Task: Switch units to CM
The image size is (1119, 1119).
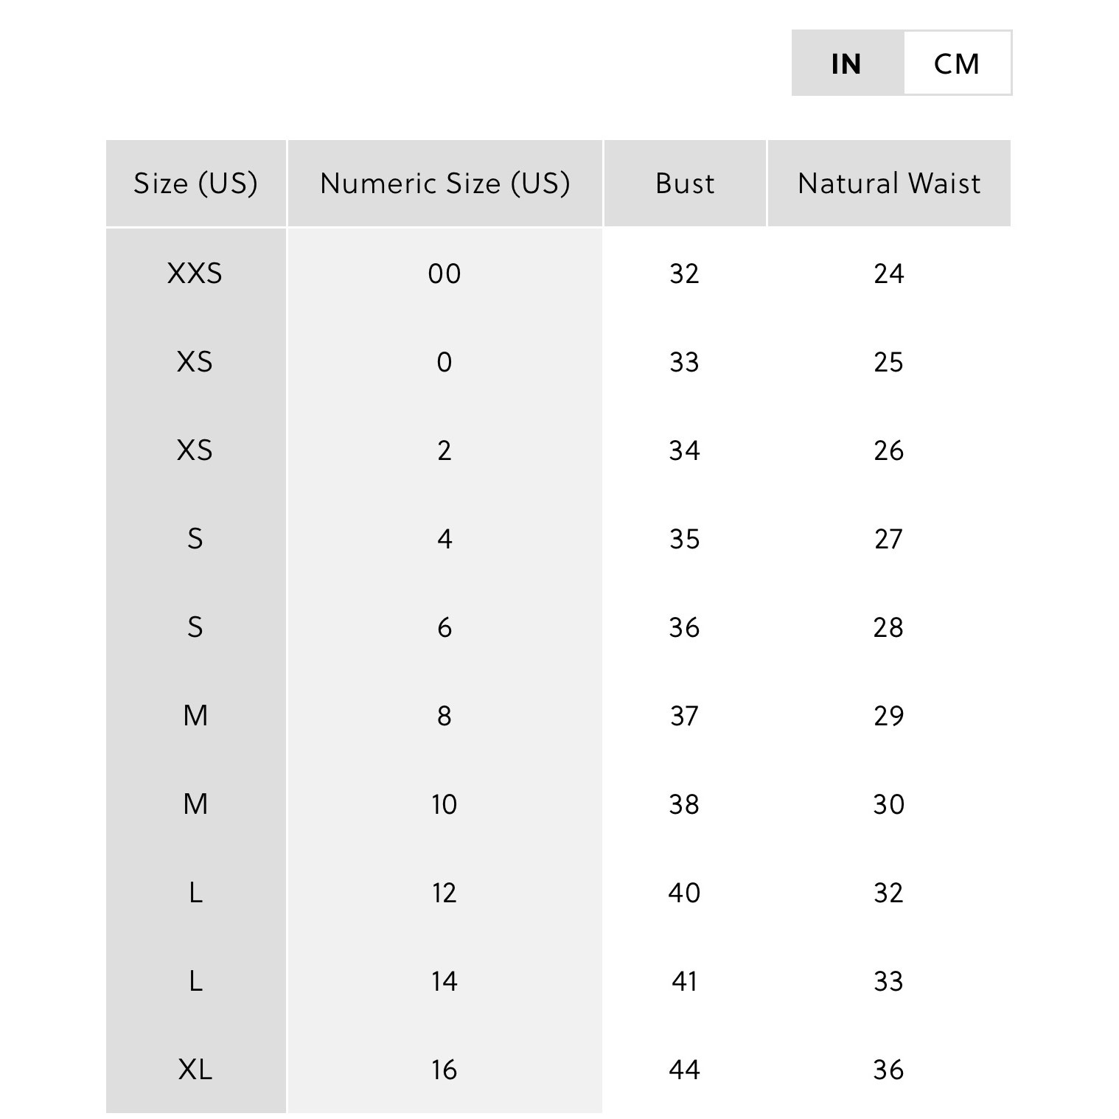Action: pyautogui.click(x=957, y=63)
